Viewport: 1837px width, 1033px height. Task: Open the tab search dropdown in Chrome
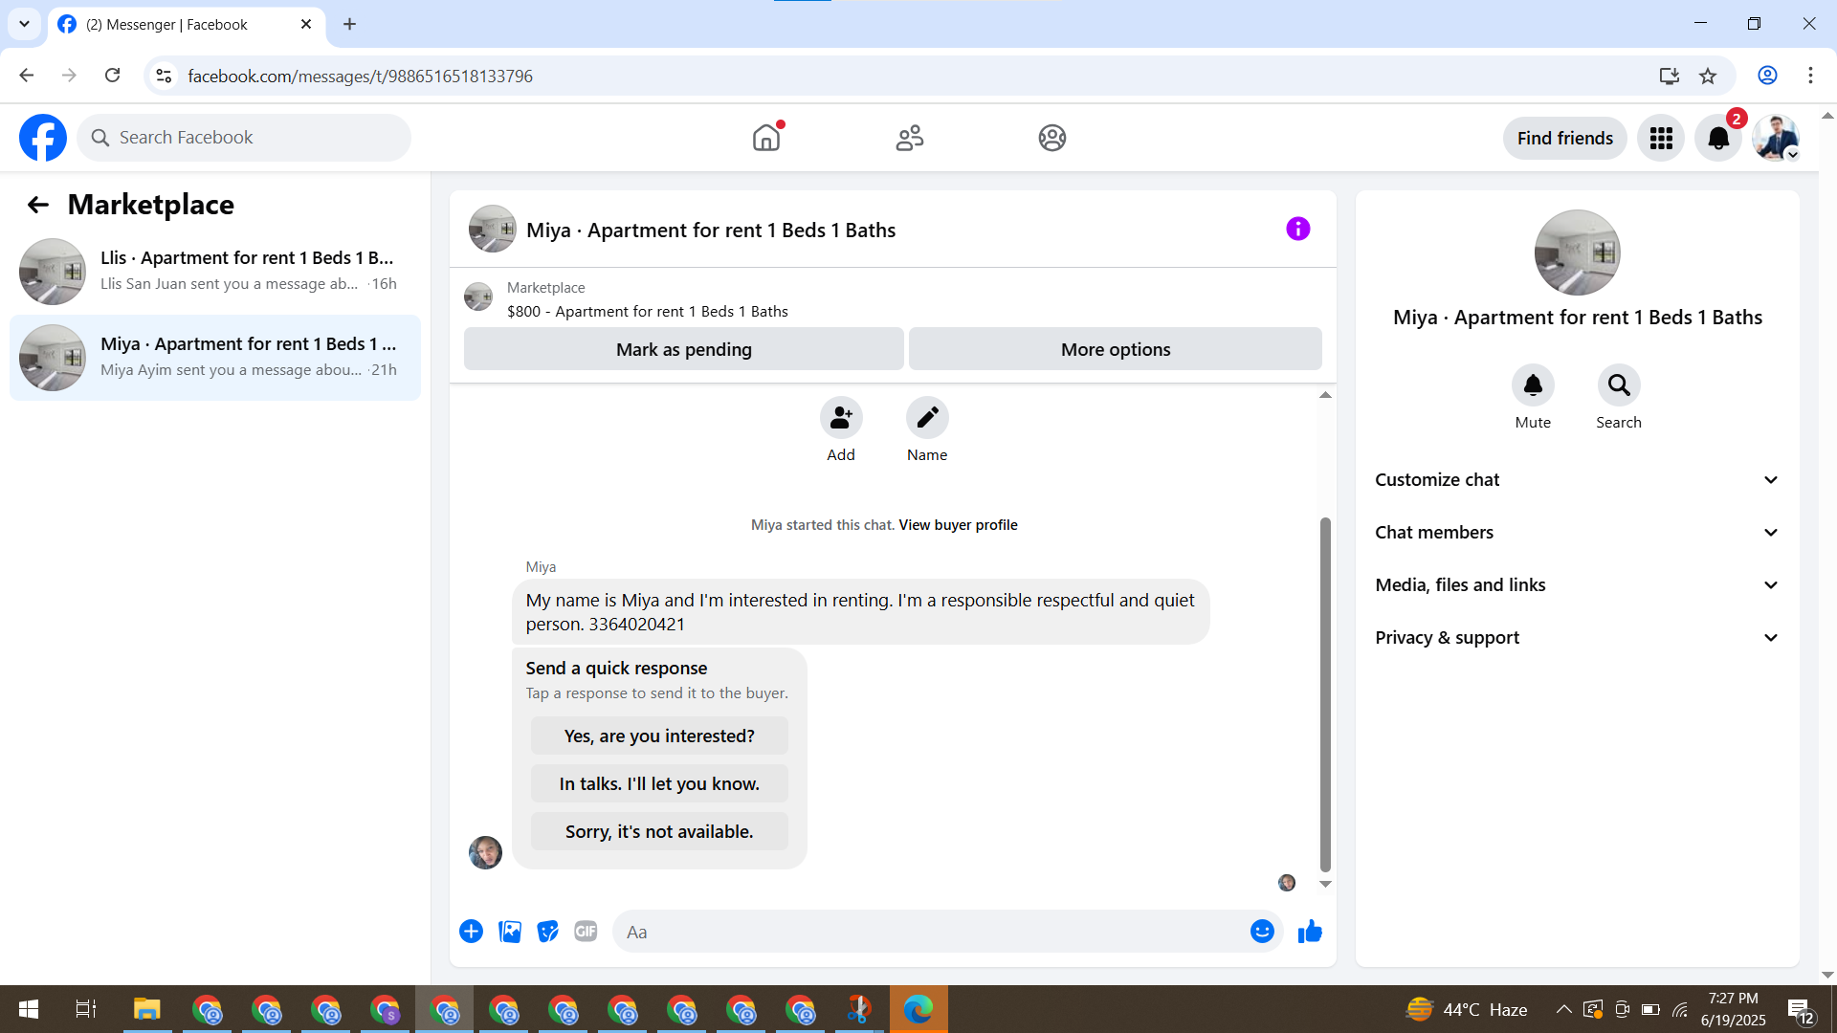click(x=24, y=24)
